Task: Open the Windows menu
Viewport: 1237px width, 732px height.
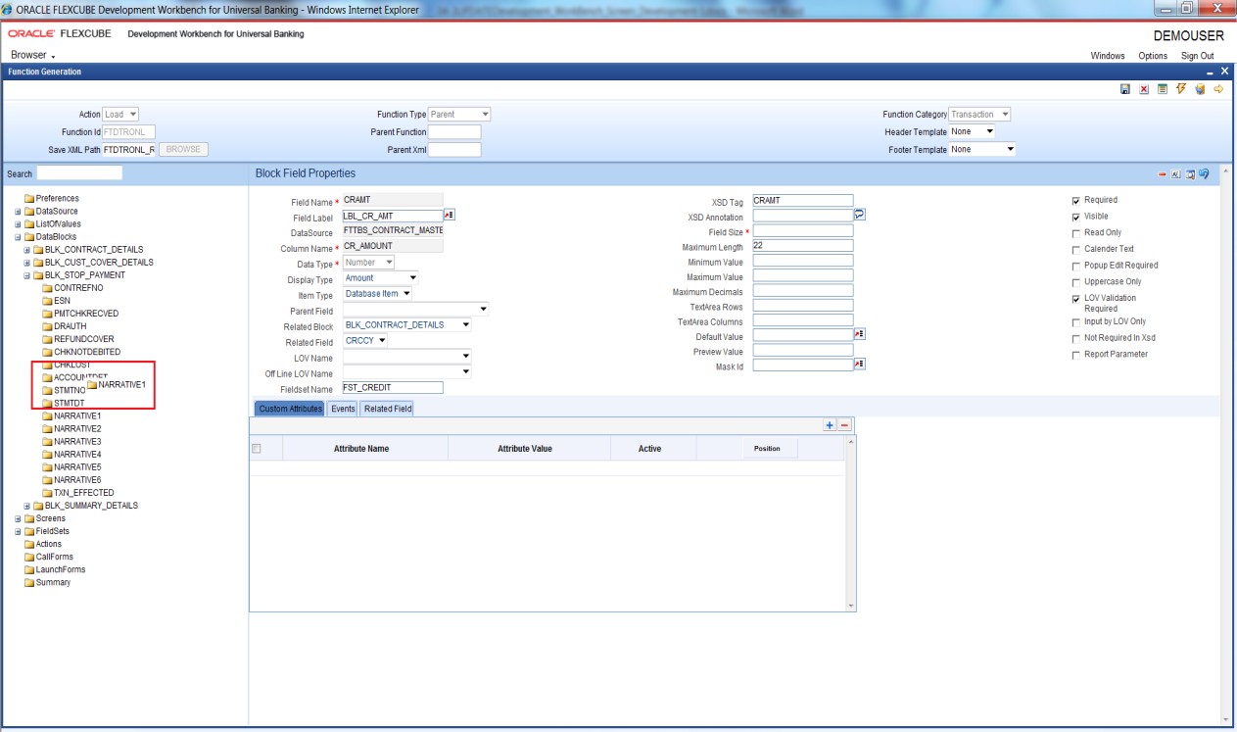Action: 1108,56
